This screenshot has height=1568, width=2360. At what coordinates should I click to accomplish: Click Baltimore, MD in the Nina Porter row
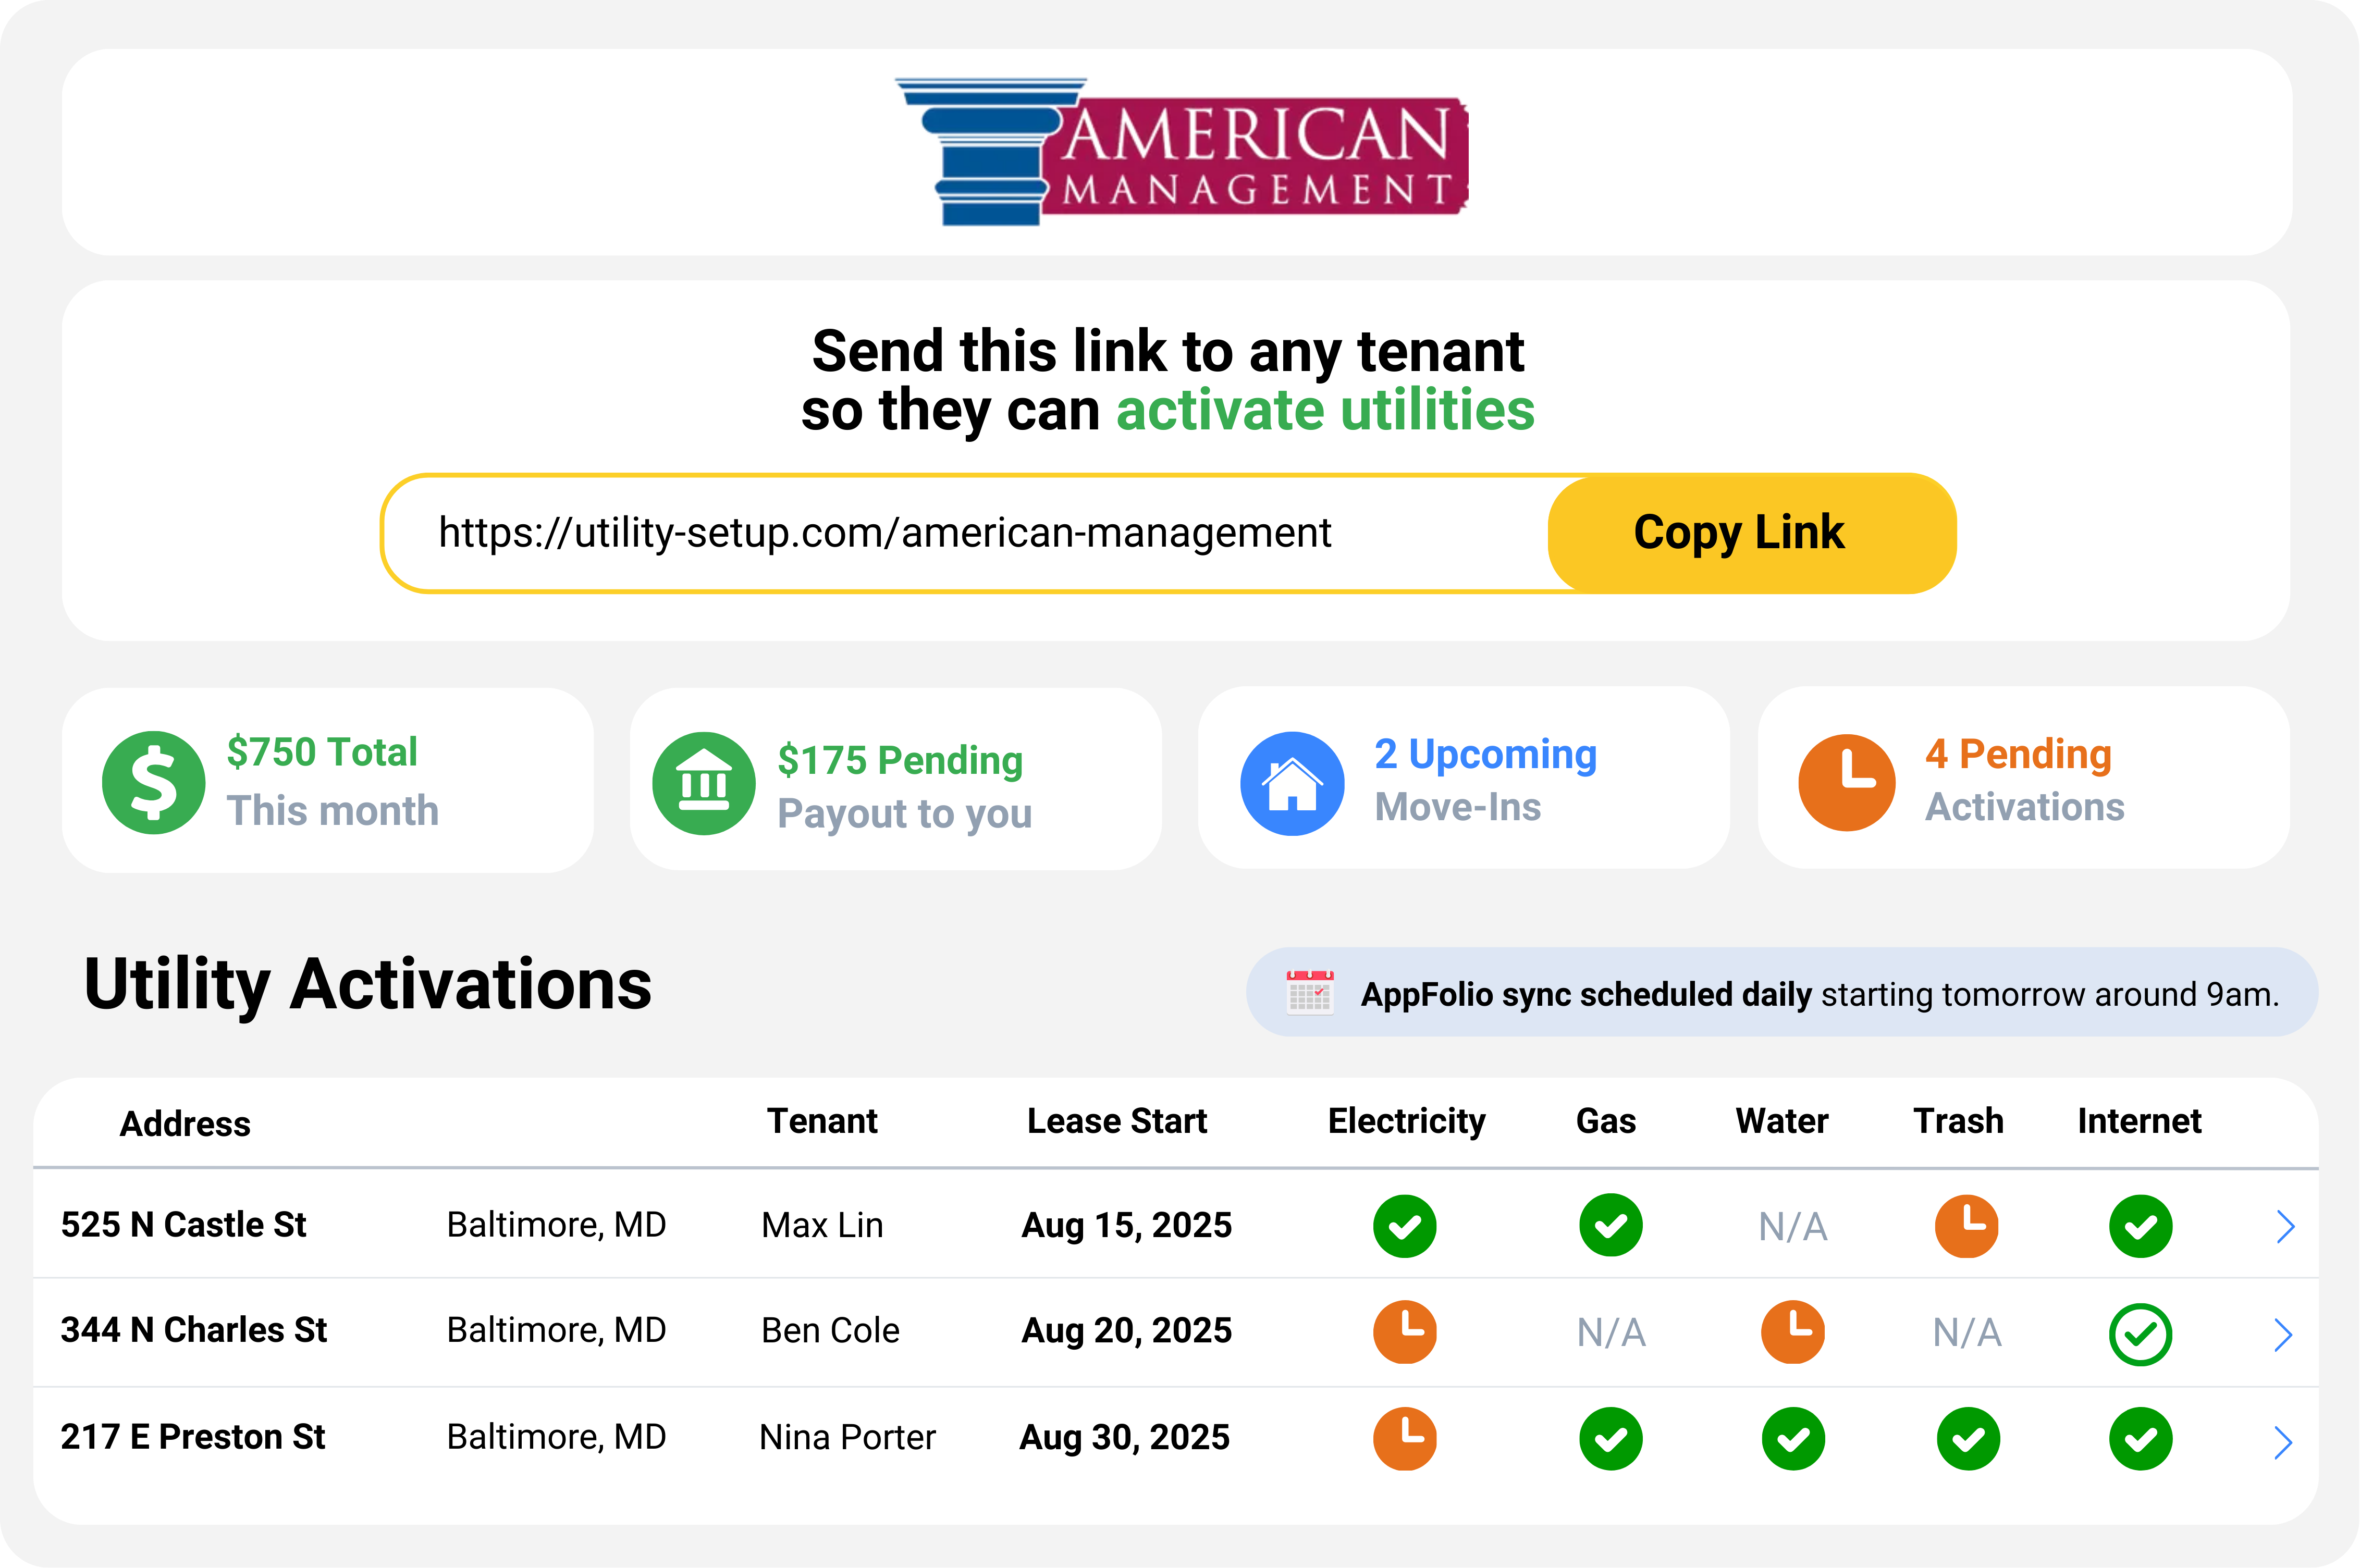556,1437
